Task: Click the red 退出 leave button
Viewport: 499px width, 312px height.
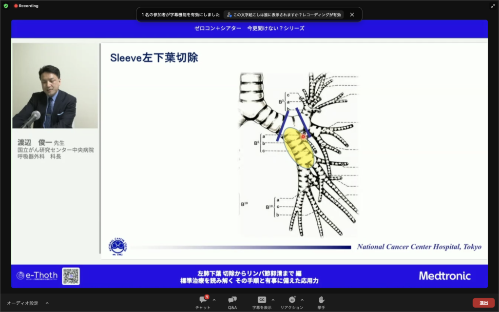Action: 483,303
